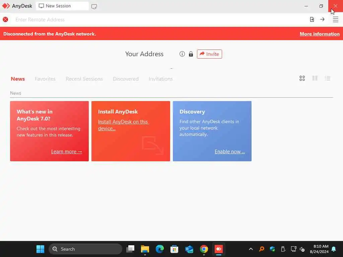
Task: Click the connect arrow icon
Action: point(322,19)
